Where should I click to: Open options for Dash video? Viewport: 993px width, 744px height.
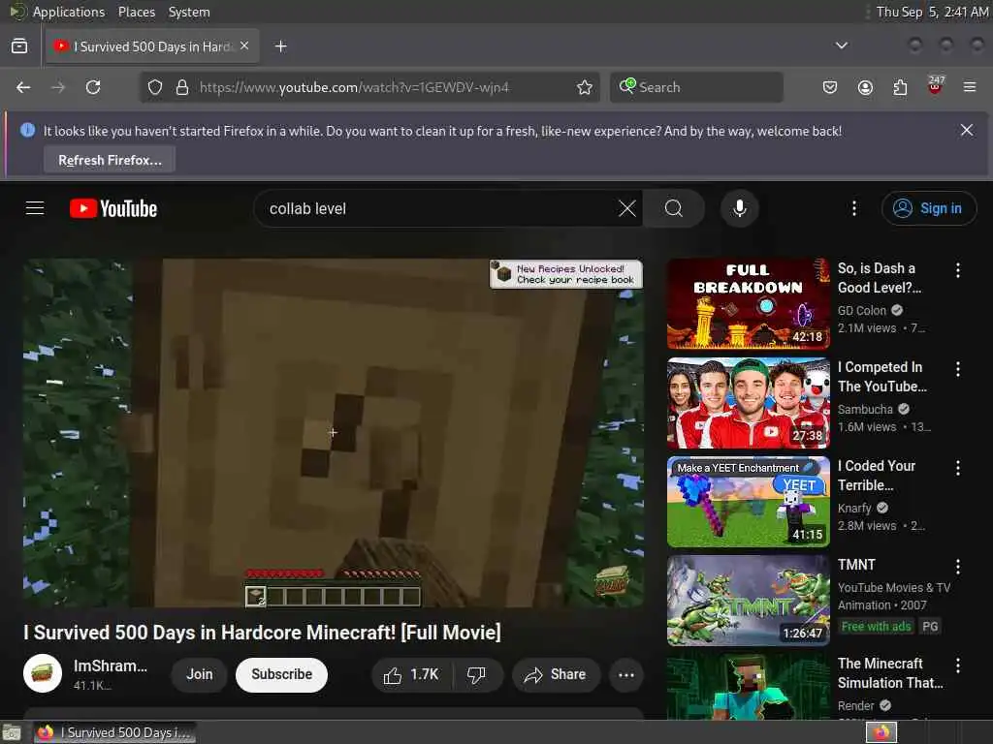[957, 270]
